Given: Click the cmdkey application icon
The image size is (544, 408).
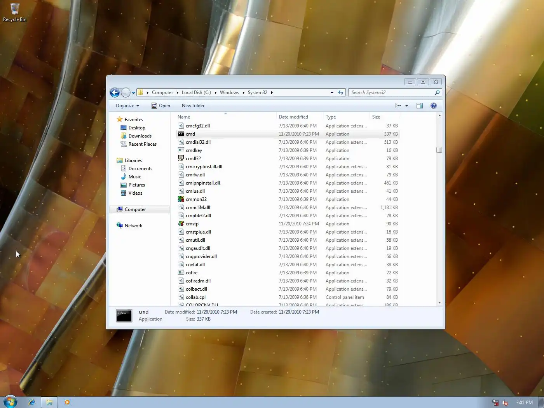Looking at the screenshot, I should tap(181, 150).
